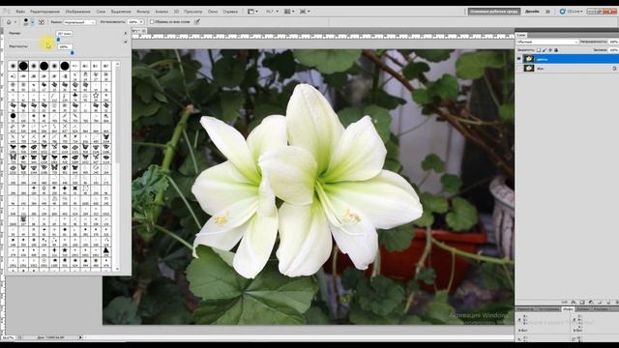Click the new group folder icon
The height and width of the screenshot is (348, 619).
pyautogui.click(x=600, y=303)
